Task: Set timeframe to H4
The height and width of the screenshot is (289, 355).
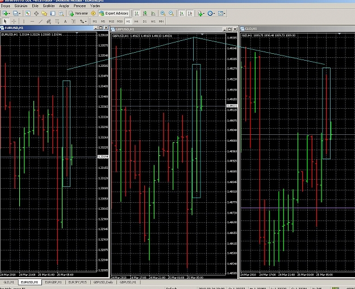Action: tap(136, 22)
